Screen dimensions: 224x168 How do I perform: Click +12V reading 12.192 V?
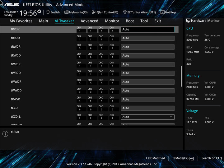point(192,122)
